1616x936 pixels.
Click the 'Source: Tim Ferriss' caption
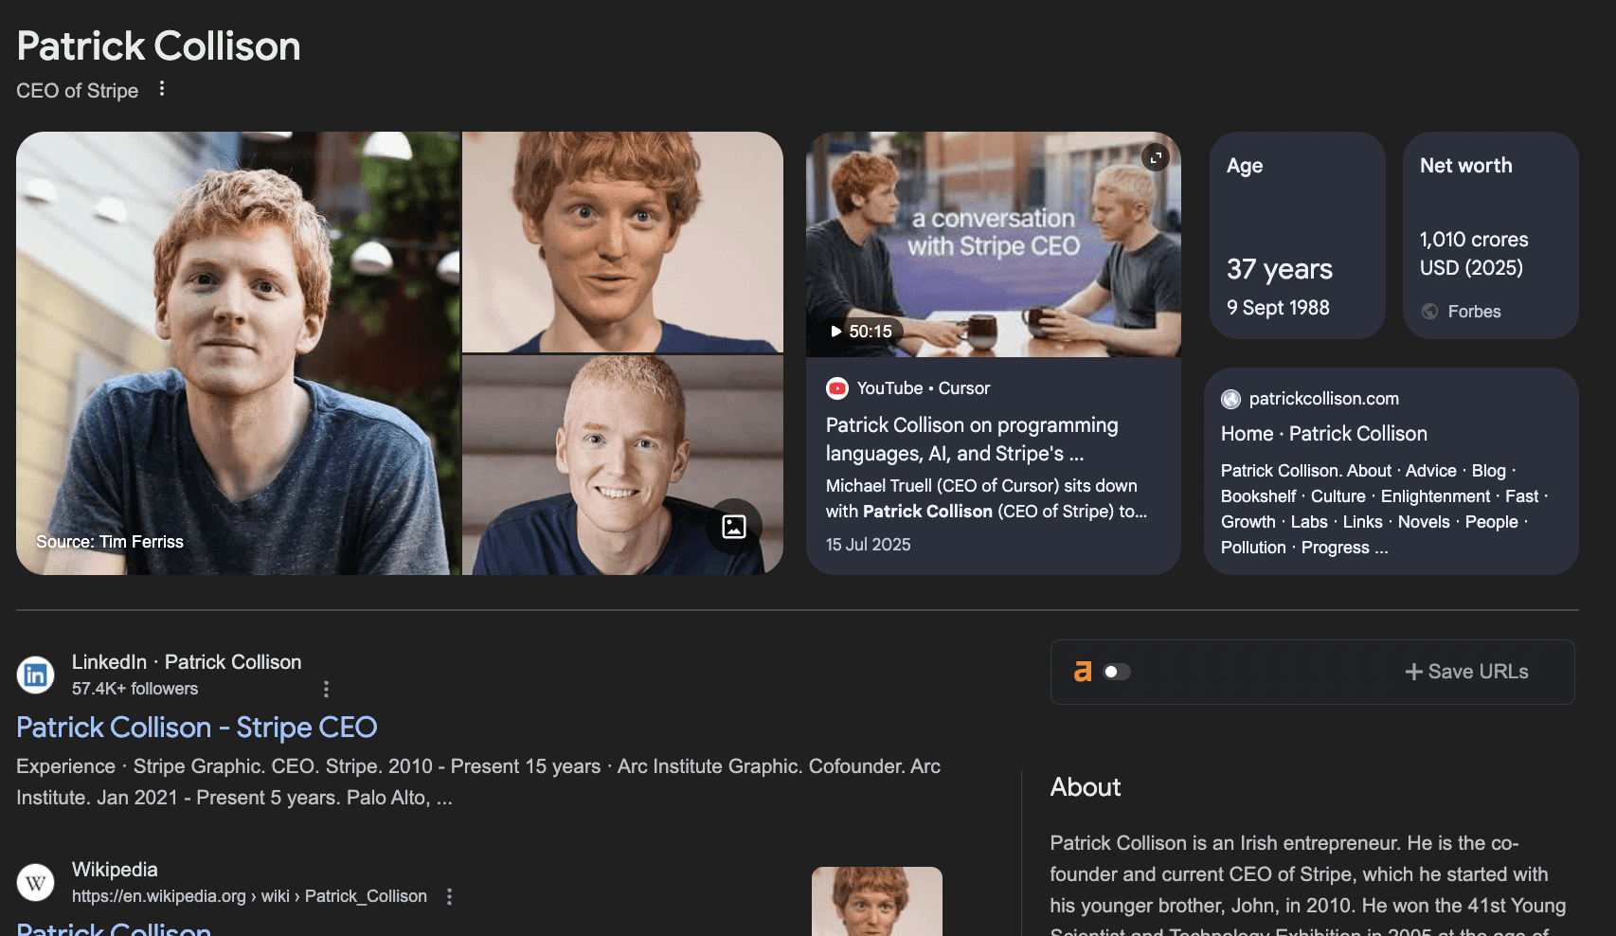click(x=110, y=542)
